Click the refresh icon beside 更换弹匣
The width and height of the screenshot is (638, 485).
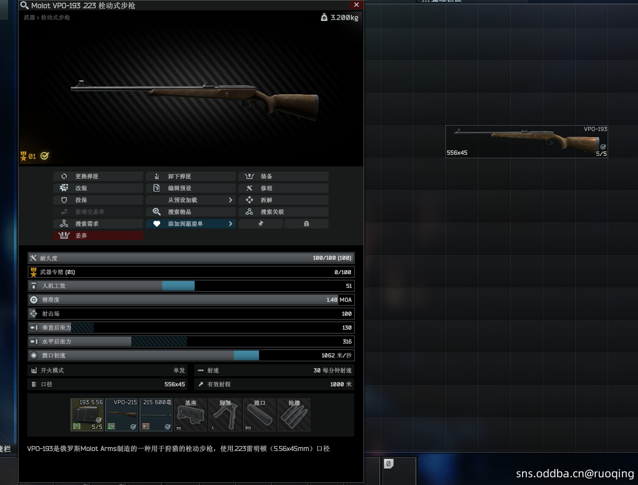[64, 176]
